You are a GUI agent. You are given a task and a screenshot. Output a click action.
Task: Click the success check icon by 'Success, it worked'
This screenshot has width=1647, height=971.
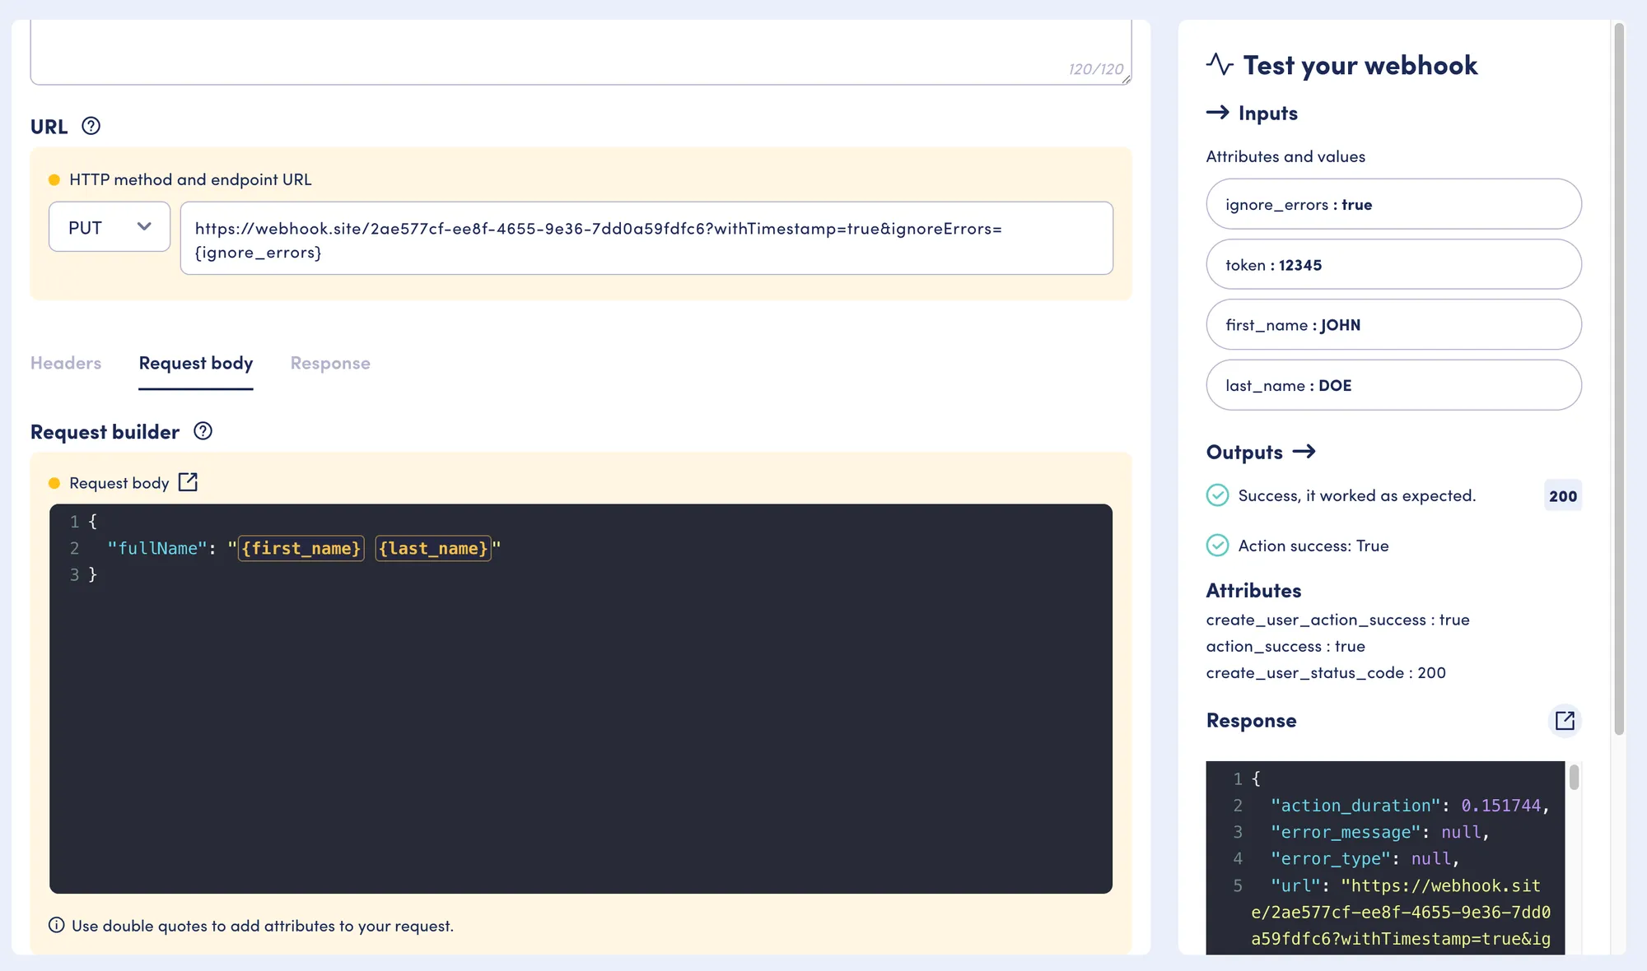tap(1217, 495)
